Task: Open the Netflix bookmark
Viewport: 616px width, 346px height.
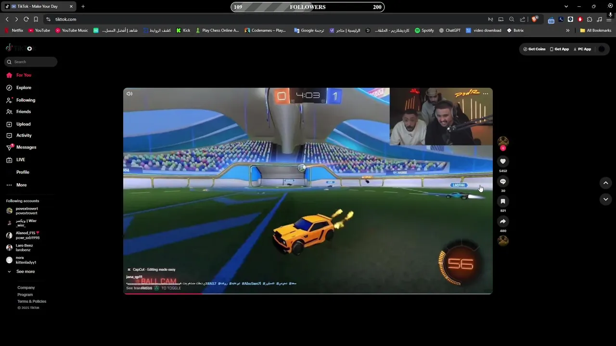Action: (x=13, y=30)
